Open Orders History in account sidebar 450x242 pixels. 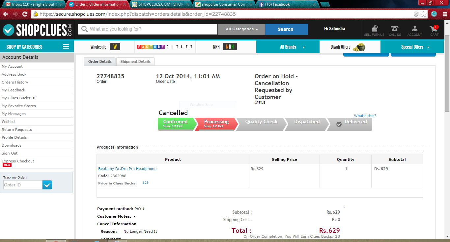click(15, 82)
